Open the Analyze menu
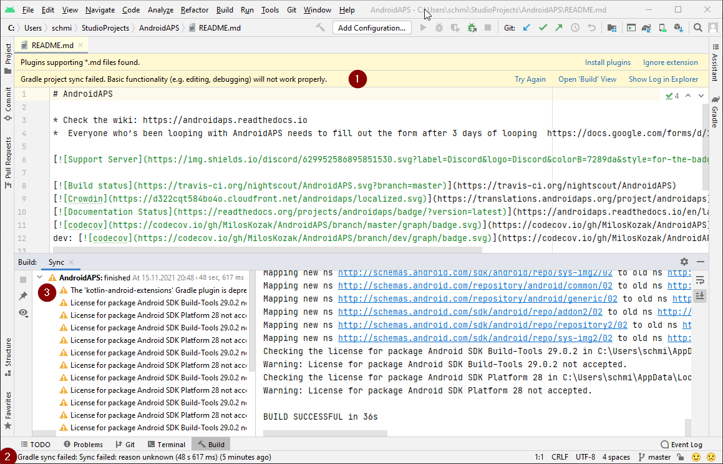 (160, 10)
